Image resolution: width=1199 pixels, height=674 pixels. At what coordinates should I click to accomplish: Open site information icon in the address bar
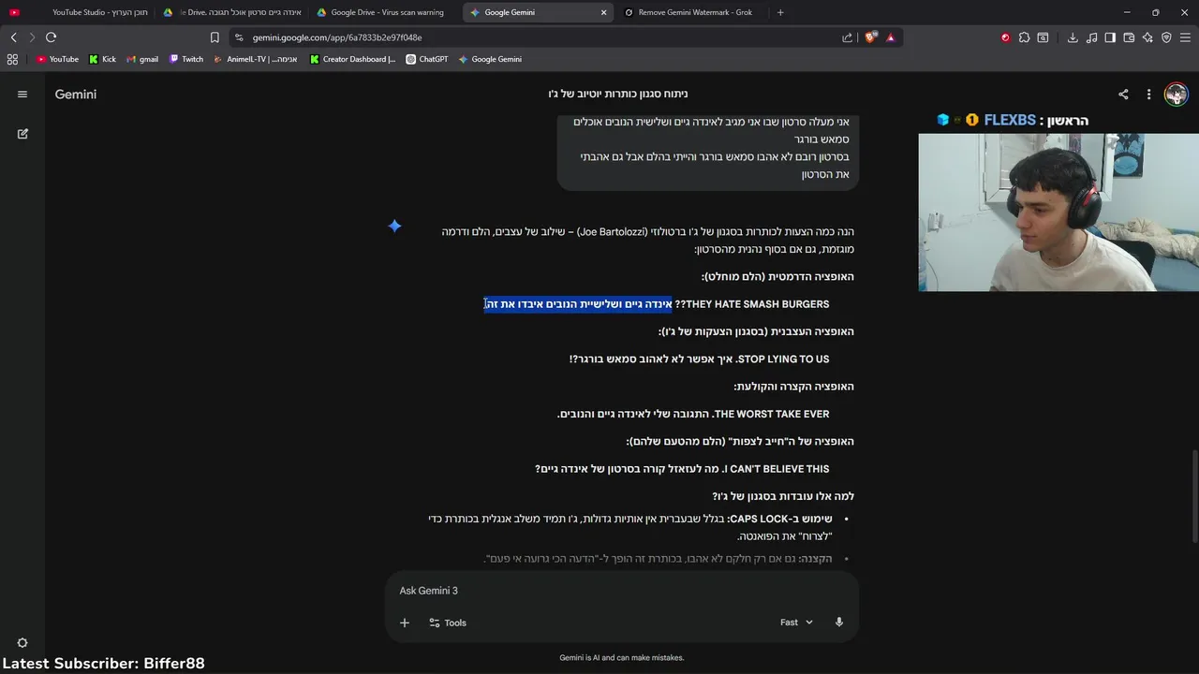tap(240, 37)
